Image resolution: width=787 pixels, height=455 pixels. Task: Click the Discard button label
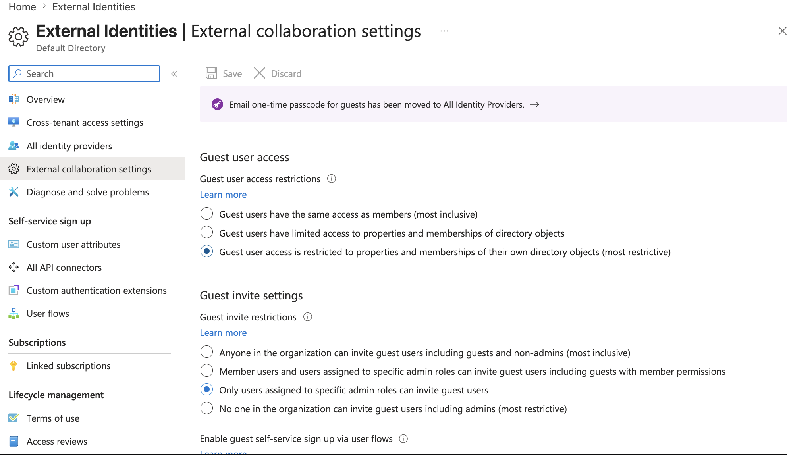click(286, 73)
